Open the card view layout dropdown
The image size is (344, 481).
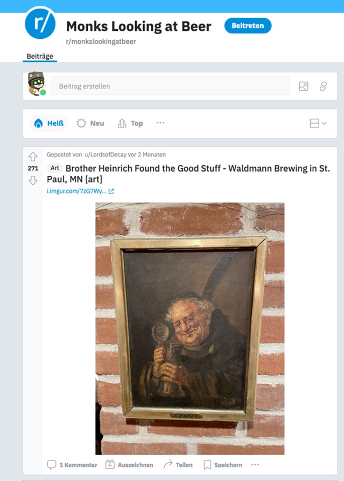(318, 123)
